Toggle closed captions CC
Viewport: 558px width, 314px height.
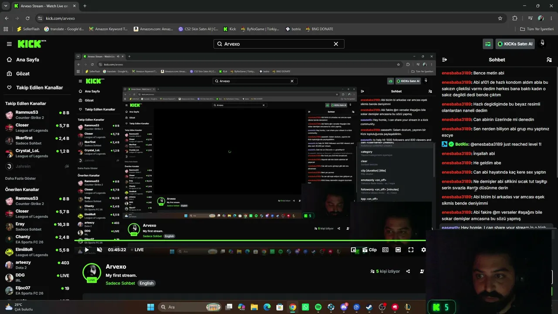385,250
